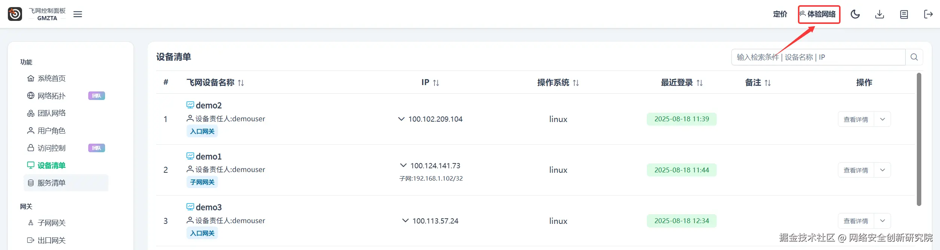Sort by 最近登录 column
Image resolution: width=940 pixels, height=250 pixels.
pos(700,83)
